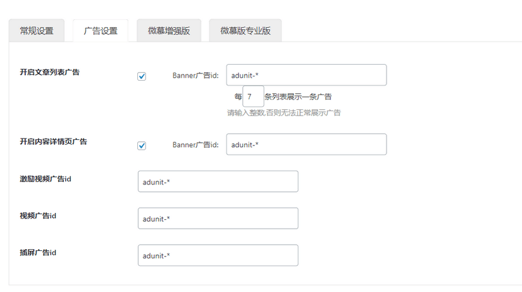Click the 请输入整数 hint text
522x292 pixels.
click(283, 113)
